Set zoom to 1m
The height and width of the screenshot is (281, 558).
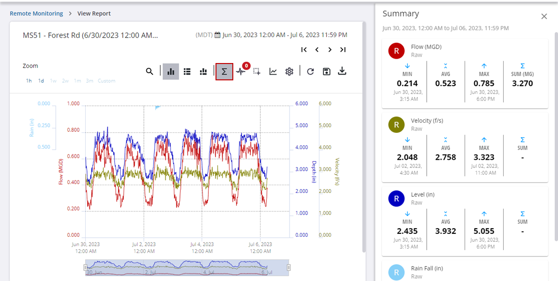point(77,81)
